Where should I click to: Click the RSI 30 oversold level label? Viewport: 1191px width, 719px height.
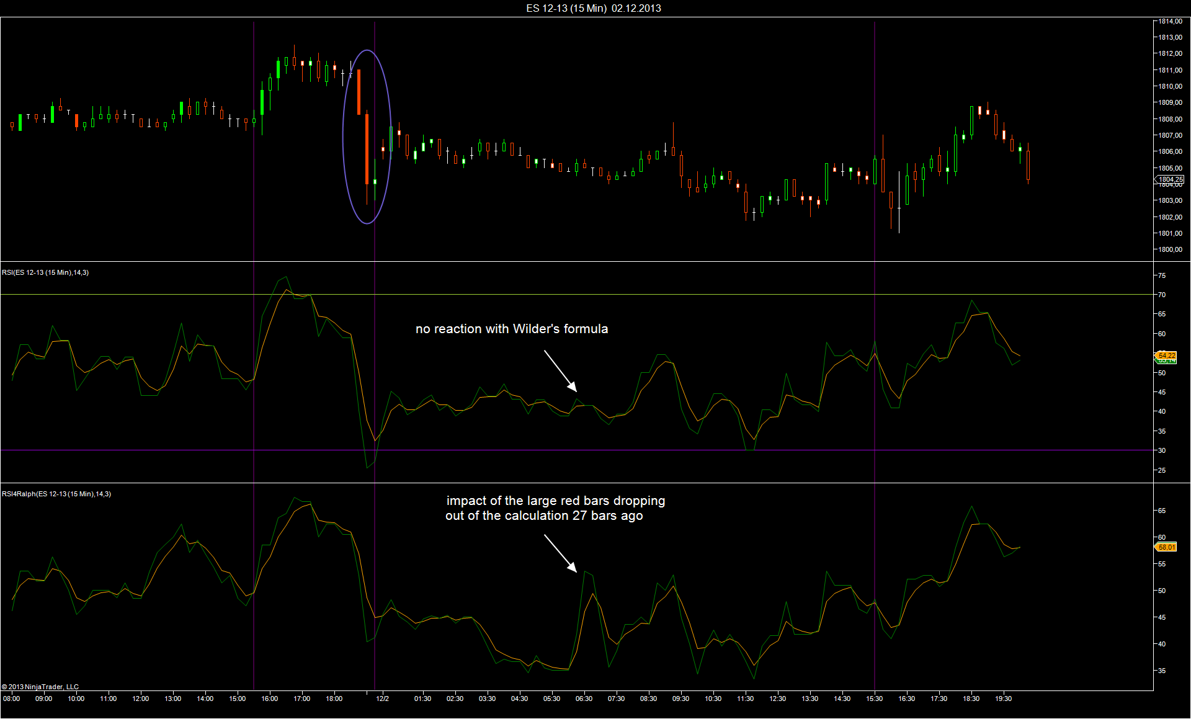(1162, 450)
